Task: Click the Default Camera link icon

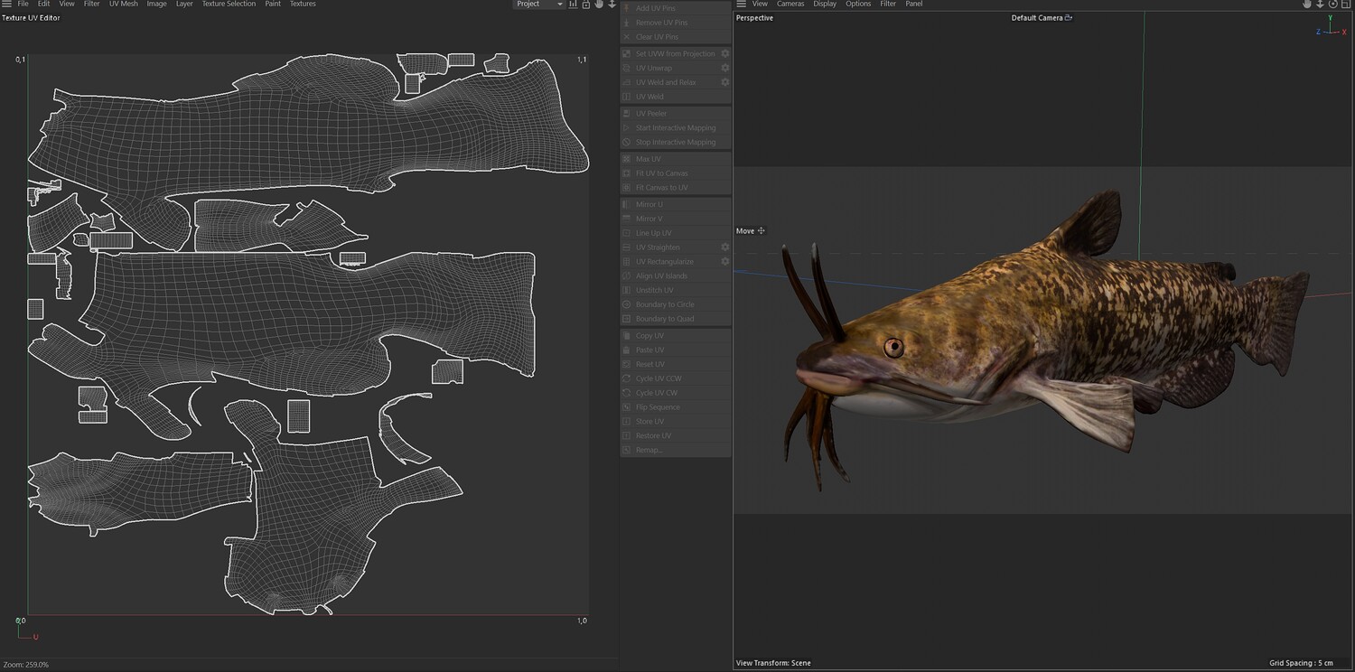Action: (1069, 18)
